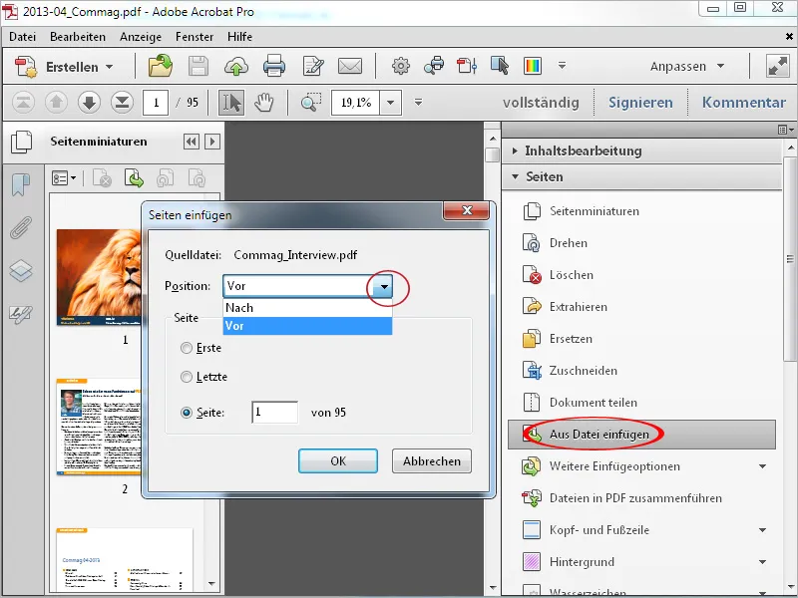
Task: Open the Position dropdown arrow
Action: pyautogui.click(x=384, y=286)
